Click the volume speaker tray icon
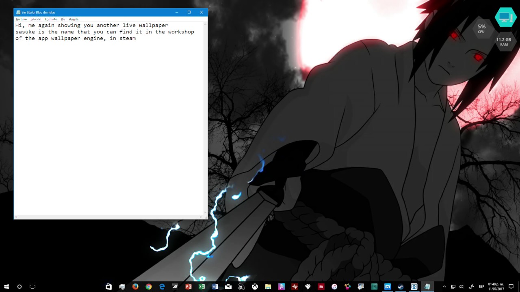Viewport: 520px width, 292px height. 461,287
